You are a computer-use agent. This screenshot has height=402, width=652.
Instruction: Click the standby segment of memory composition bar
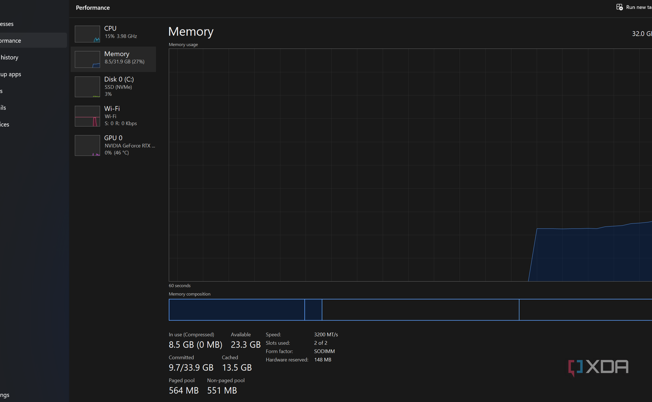coord(420,310)
